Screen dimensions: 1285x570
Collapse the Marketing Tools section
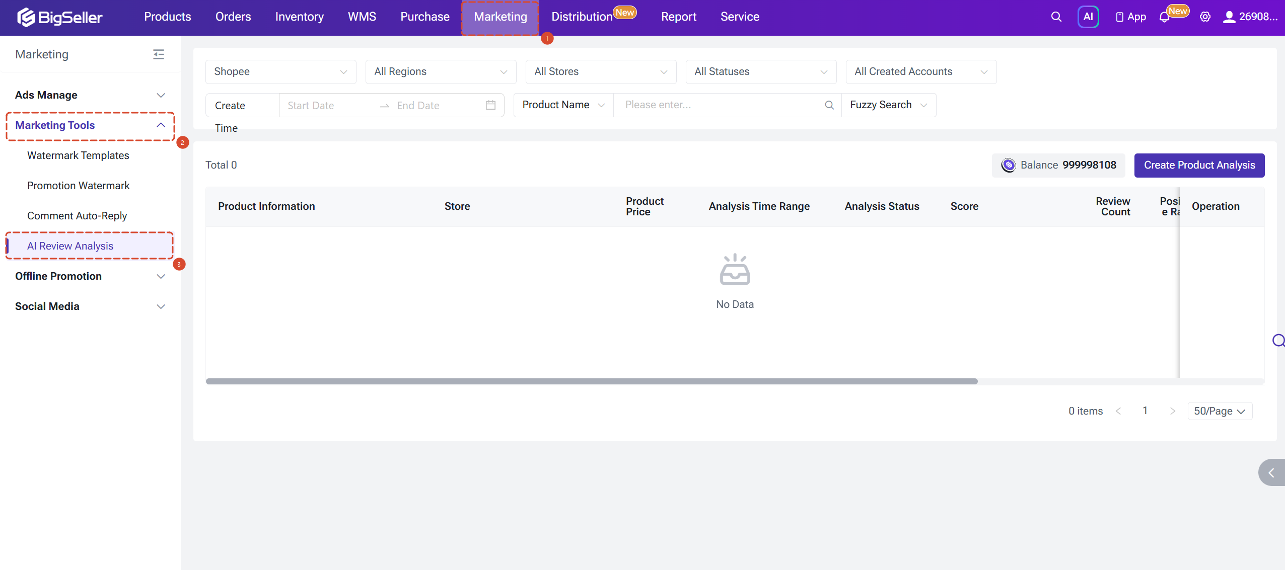click(x=90, y=125)
